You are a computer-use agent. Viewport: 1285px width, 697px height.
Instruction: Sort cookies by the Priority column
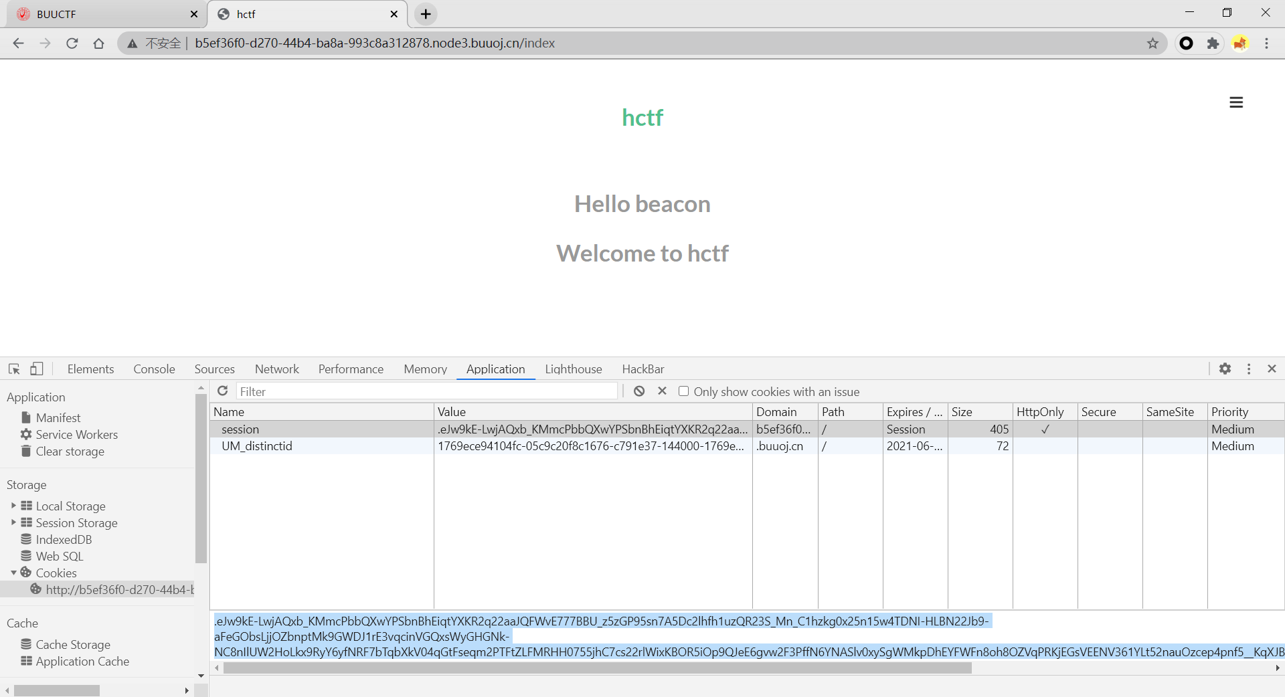[x=1246, y=411]
